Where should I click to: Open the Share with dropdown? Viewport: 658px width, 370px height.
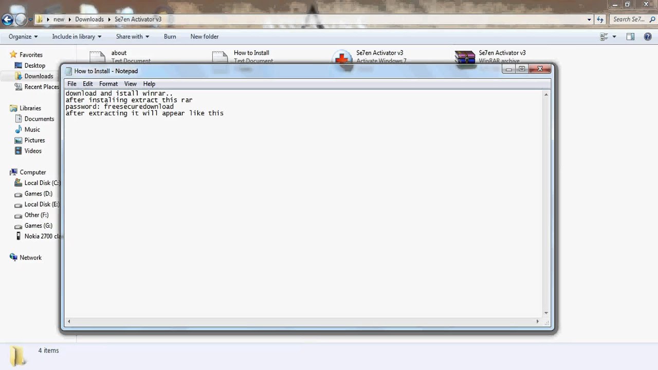(132, 36)
